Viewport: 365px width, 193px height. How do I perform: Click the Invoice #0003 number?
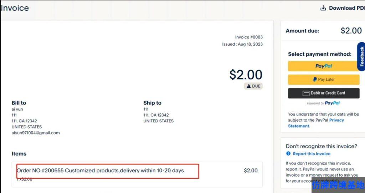249,37
